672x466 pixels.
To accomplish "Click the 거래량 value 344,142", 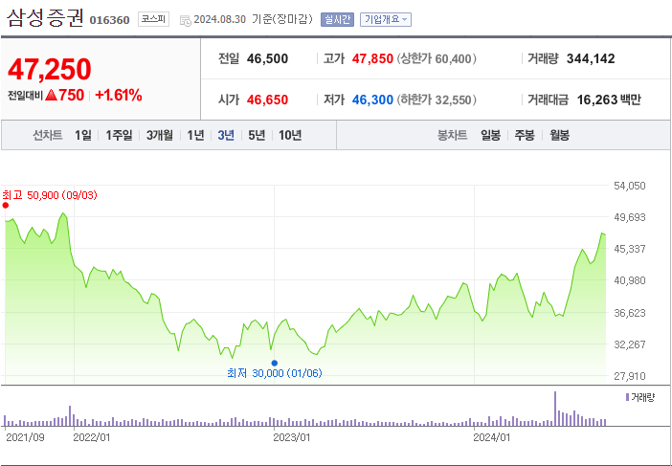I will (x=591, y=58).
